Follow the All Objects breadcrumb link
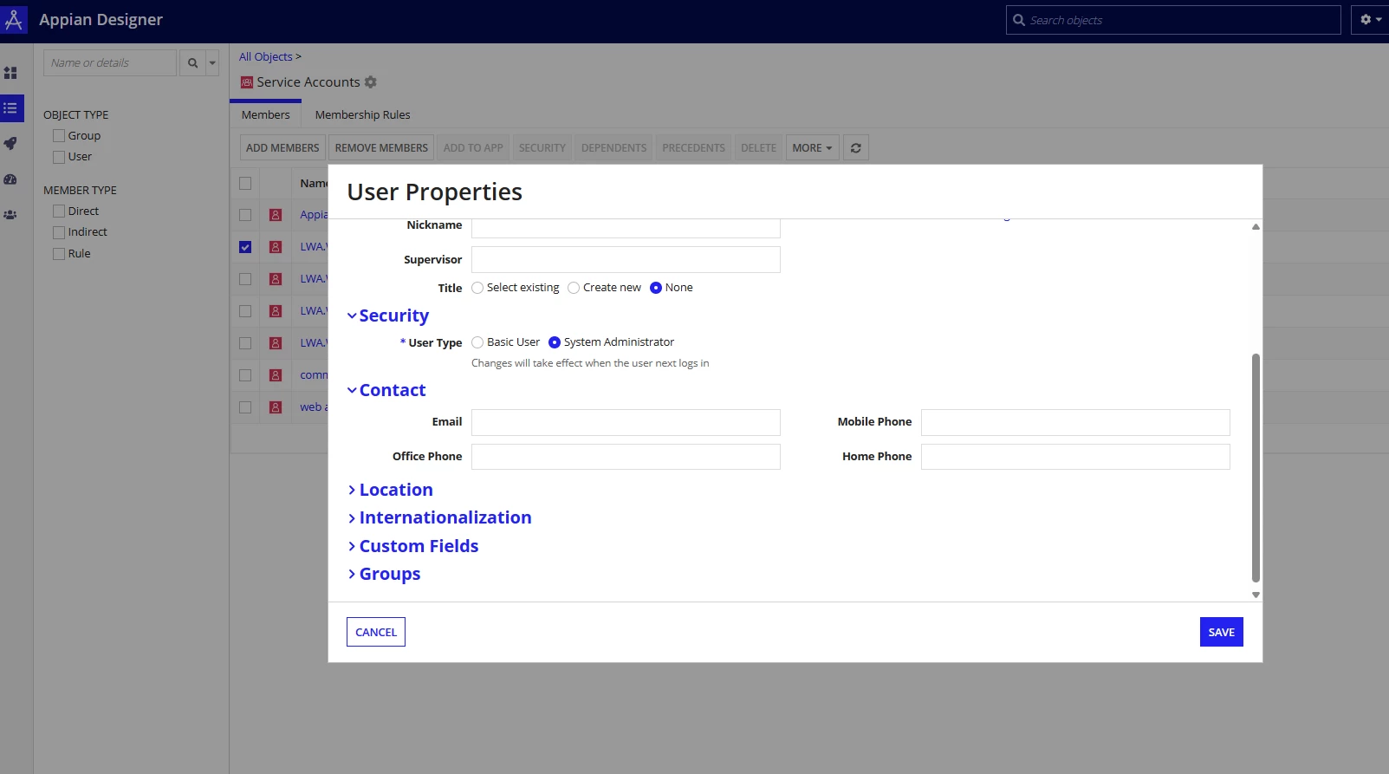The image size is (1389, 774). pyautogui.click(x=266, y=56)
